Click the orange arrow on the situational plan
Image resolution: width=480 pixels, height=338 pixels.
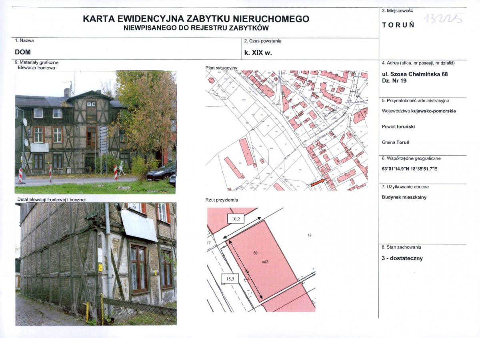[318, 182]
